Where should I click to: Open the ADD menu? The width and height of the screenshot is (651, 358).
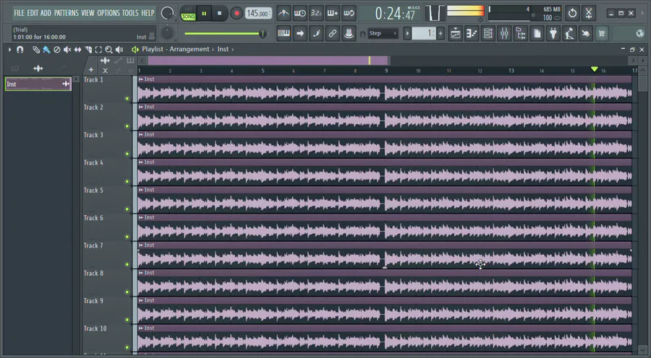pyautogui.click(x=46, y=13)
